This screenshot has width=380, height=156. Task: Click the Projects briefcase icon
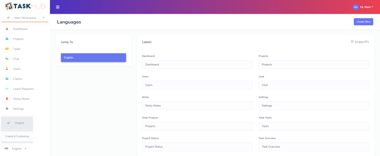pos(7,39)
